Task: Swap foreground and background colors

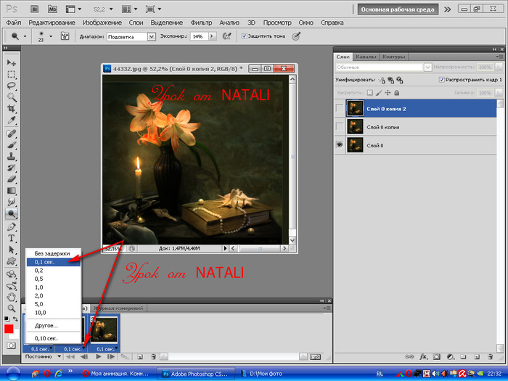Action: pyautogui.click(x=15, y=319)
